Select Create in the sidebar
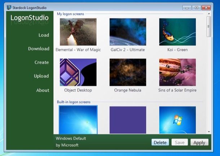The height and width of the screenshot is (156, 220). click(x=42, y=62)
